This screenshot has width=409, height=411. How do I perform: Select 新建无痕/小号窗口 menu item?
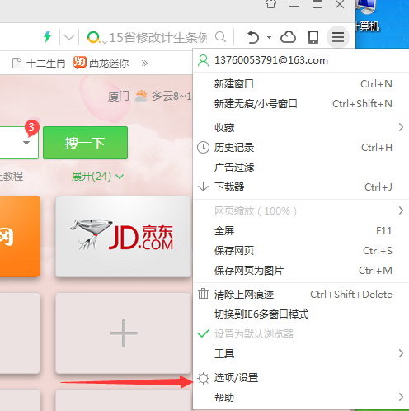coord(301,104)
